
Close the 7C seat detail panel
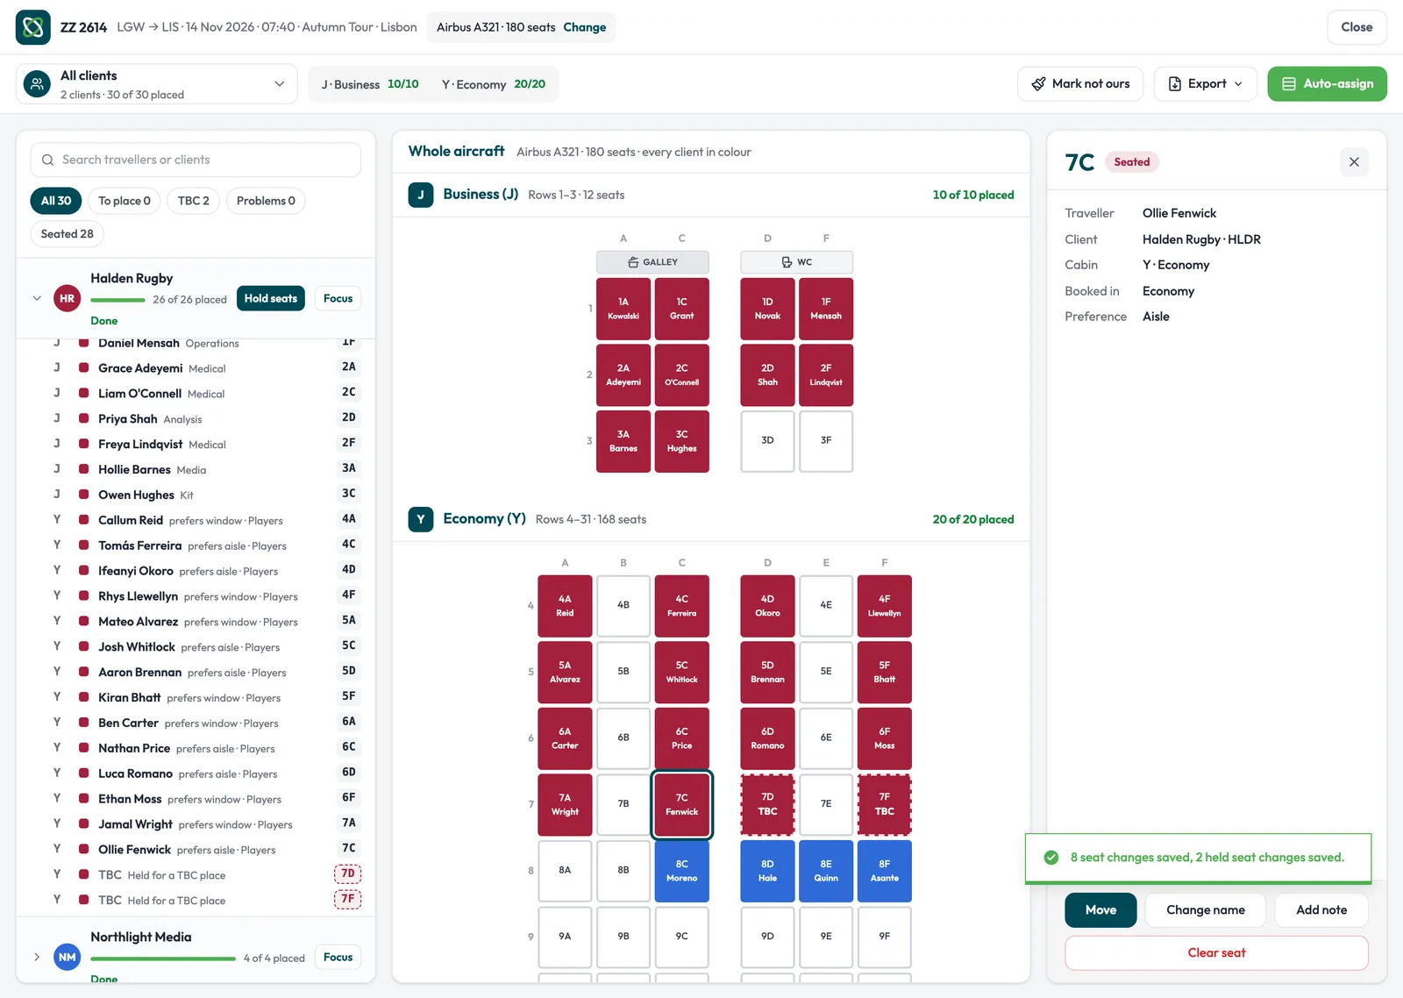[1354, 162]
